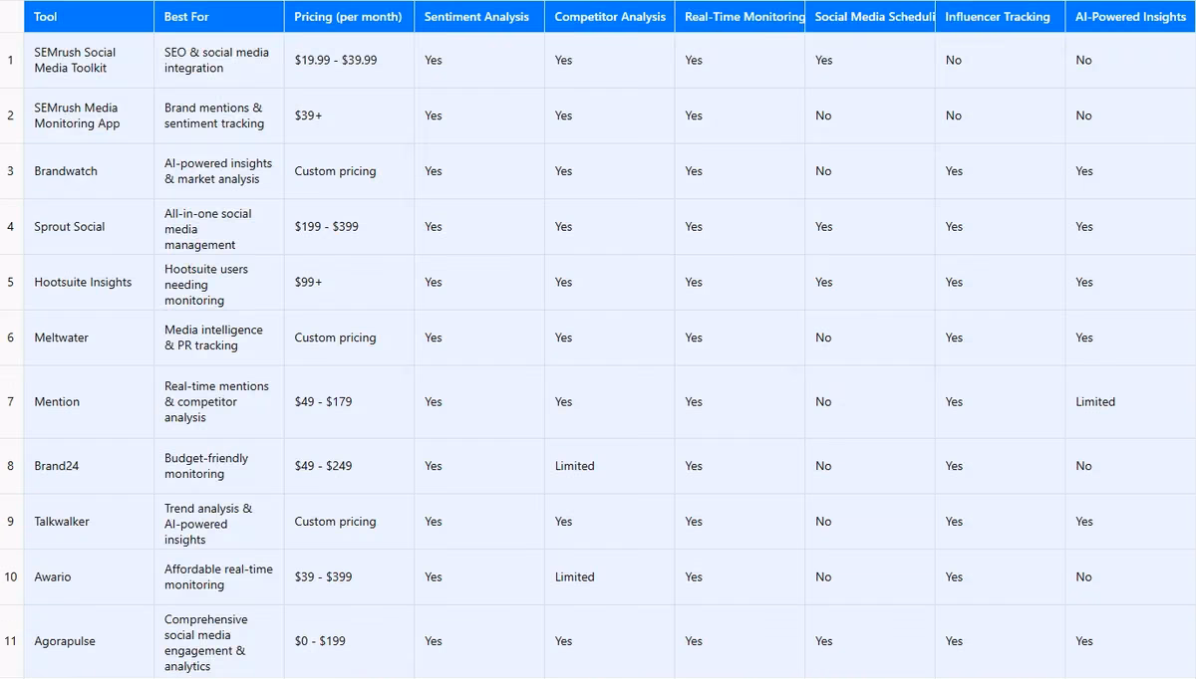Click the $0 - $199 pricing cell
This screenshot has height=679, width=1196.
pyautogui.click(x=349, y=641)
